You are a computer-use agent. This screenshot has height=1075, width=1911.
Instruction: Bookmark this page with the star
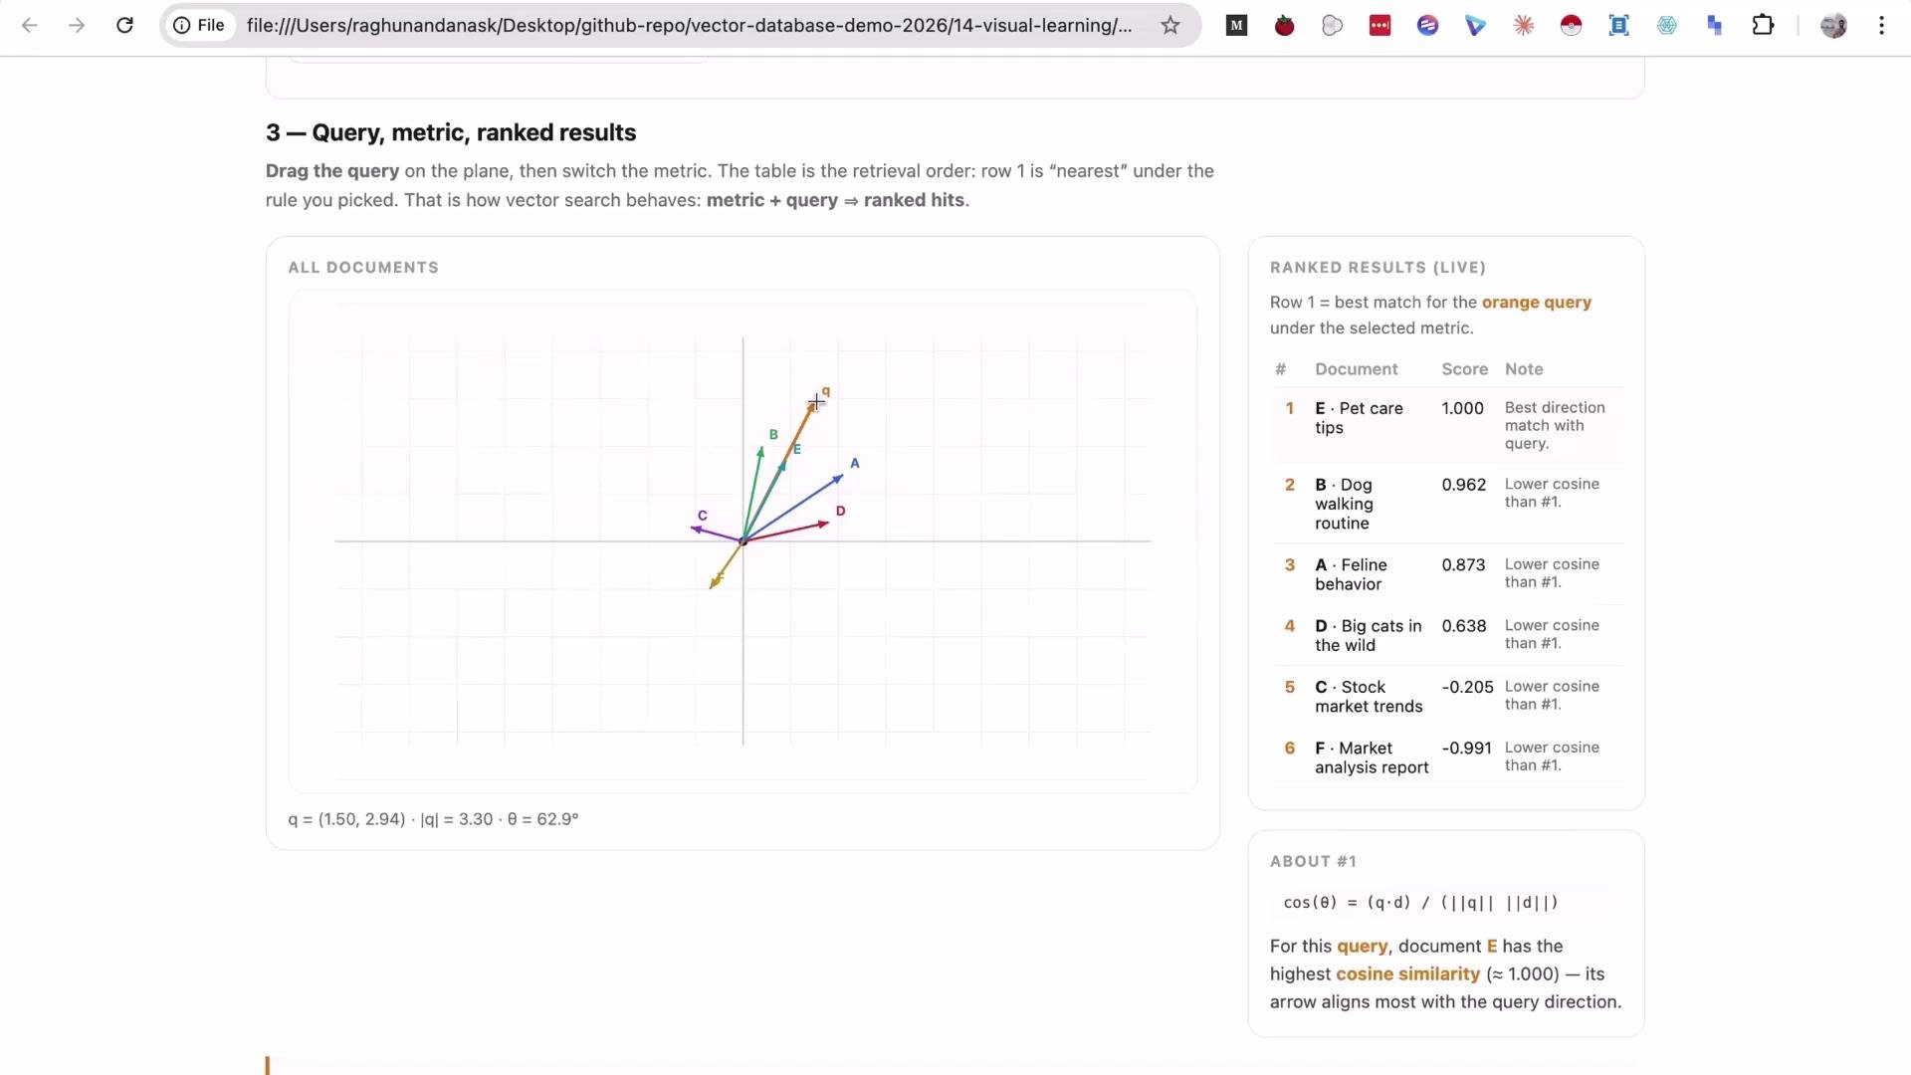[1170, 26]
